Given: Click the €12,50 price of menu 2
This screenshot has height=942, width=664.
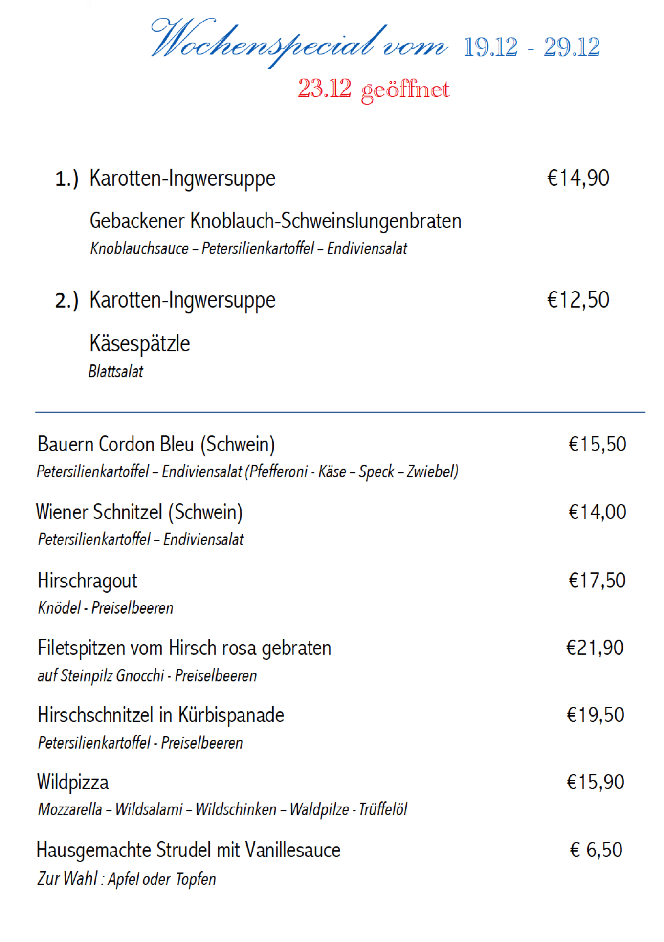Looking at the screenshot, I should click(578, 300).
